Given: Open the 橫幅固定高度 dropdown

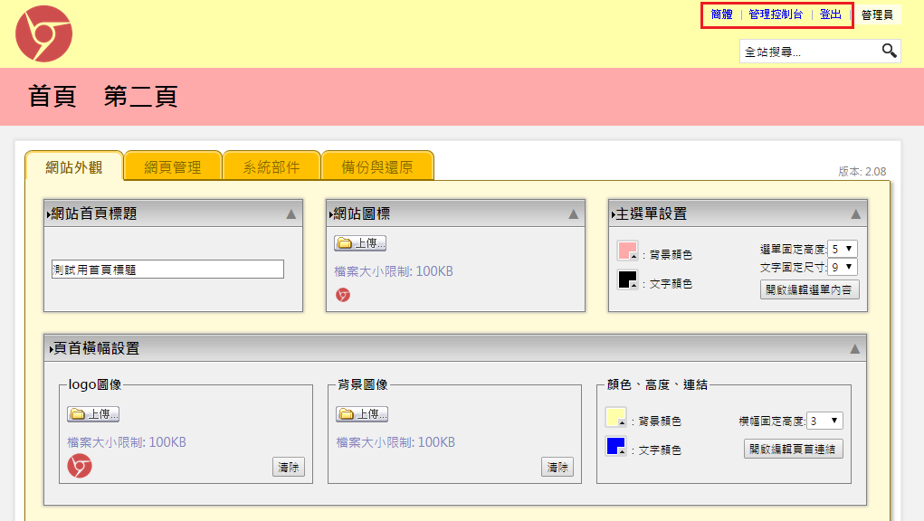Looking at the screenshot, I should pos(824,421).
